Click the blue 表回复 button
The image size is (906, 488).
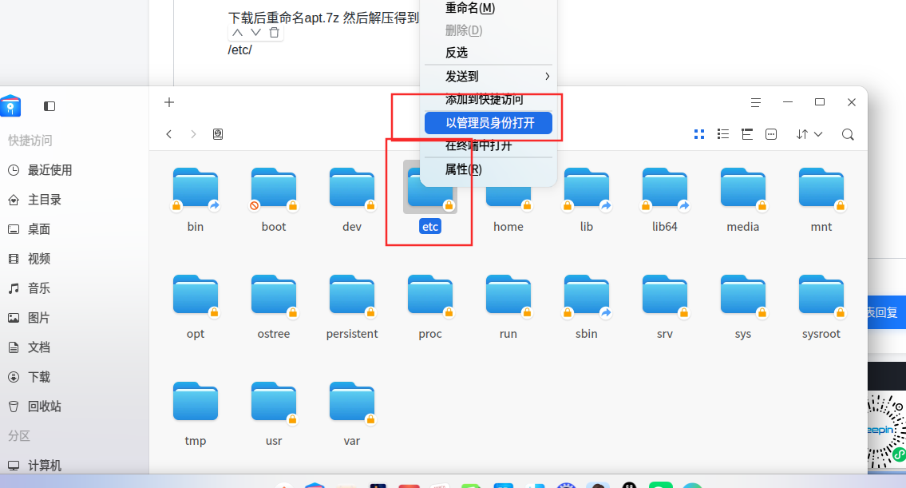click(887, 313)
